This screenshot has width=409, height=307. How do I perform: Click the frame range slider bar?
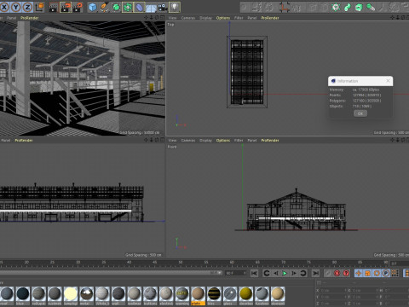111,273
